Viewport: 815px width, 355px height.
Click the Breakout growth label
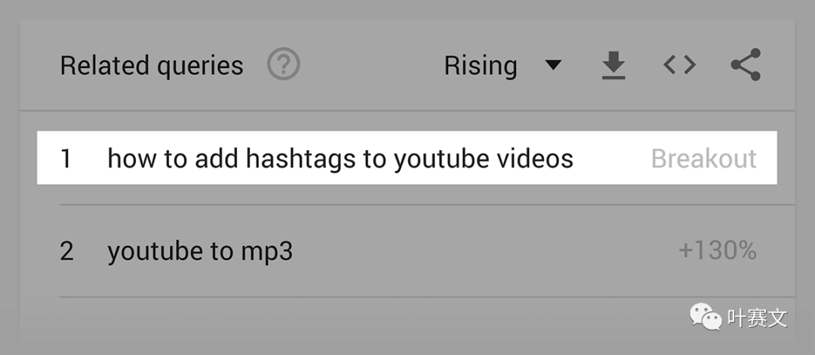[x=704, y=158]
